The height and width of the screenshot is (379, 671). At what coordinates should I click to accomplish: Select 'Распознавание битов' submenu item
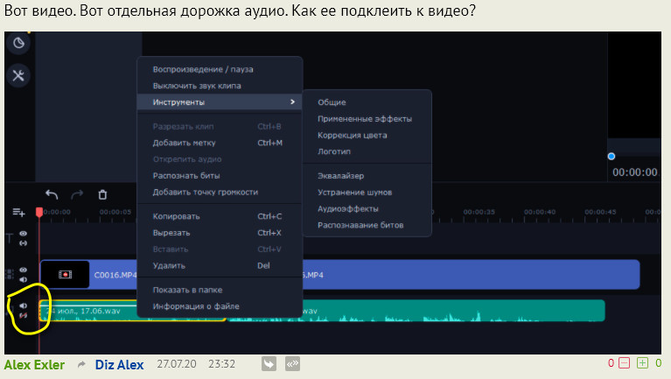pyautogui.click(x=367, y=225)
